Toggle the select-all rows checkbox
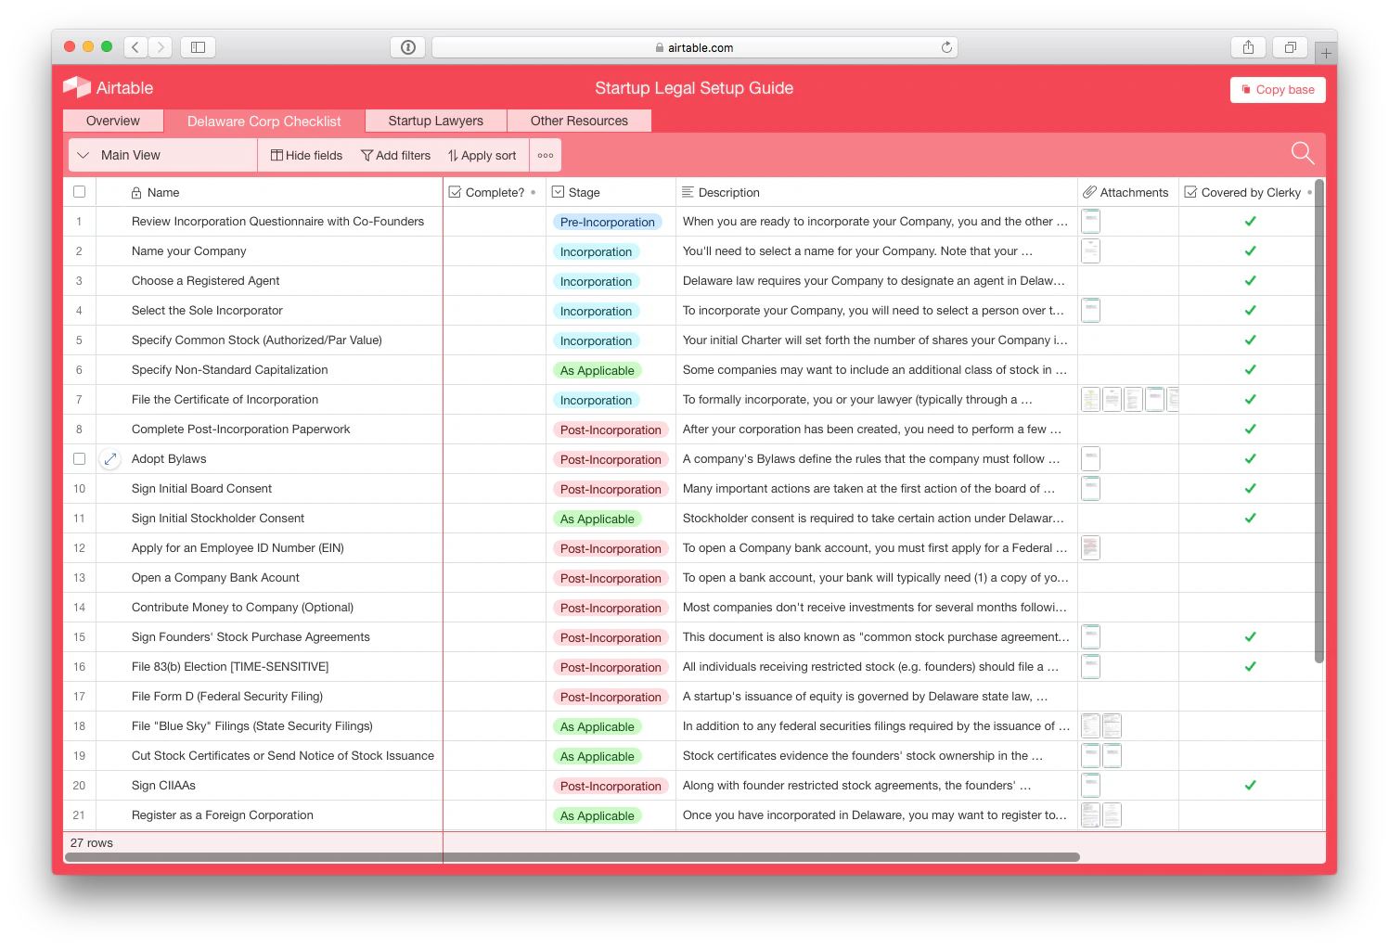The height and width of the screenshot is (949, 1389). click(x=79, y=192)
